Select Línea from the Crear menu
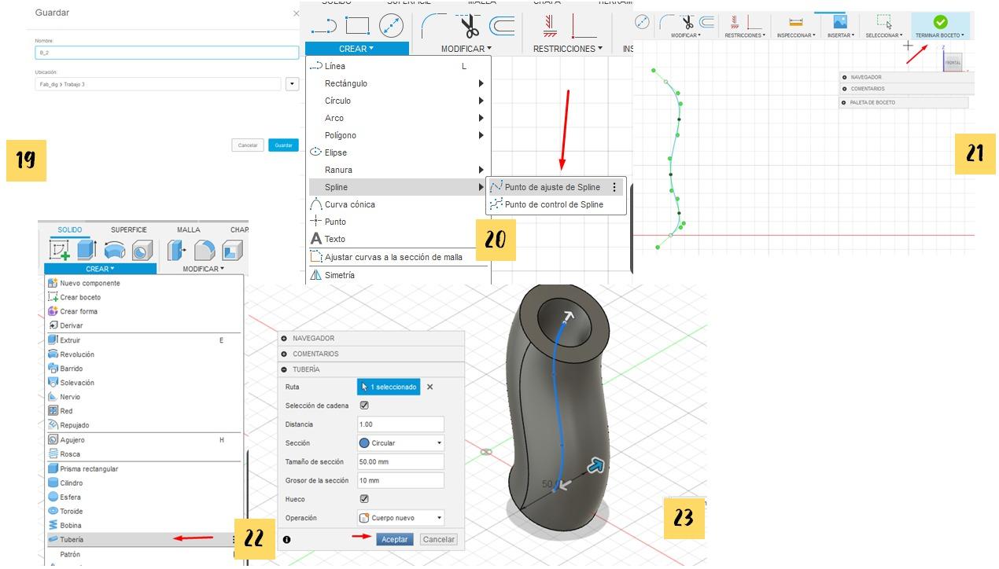This screenshot has height=569, width=999. coord(398,66)
